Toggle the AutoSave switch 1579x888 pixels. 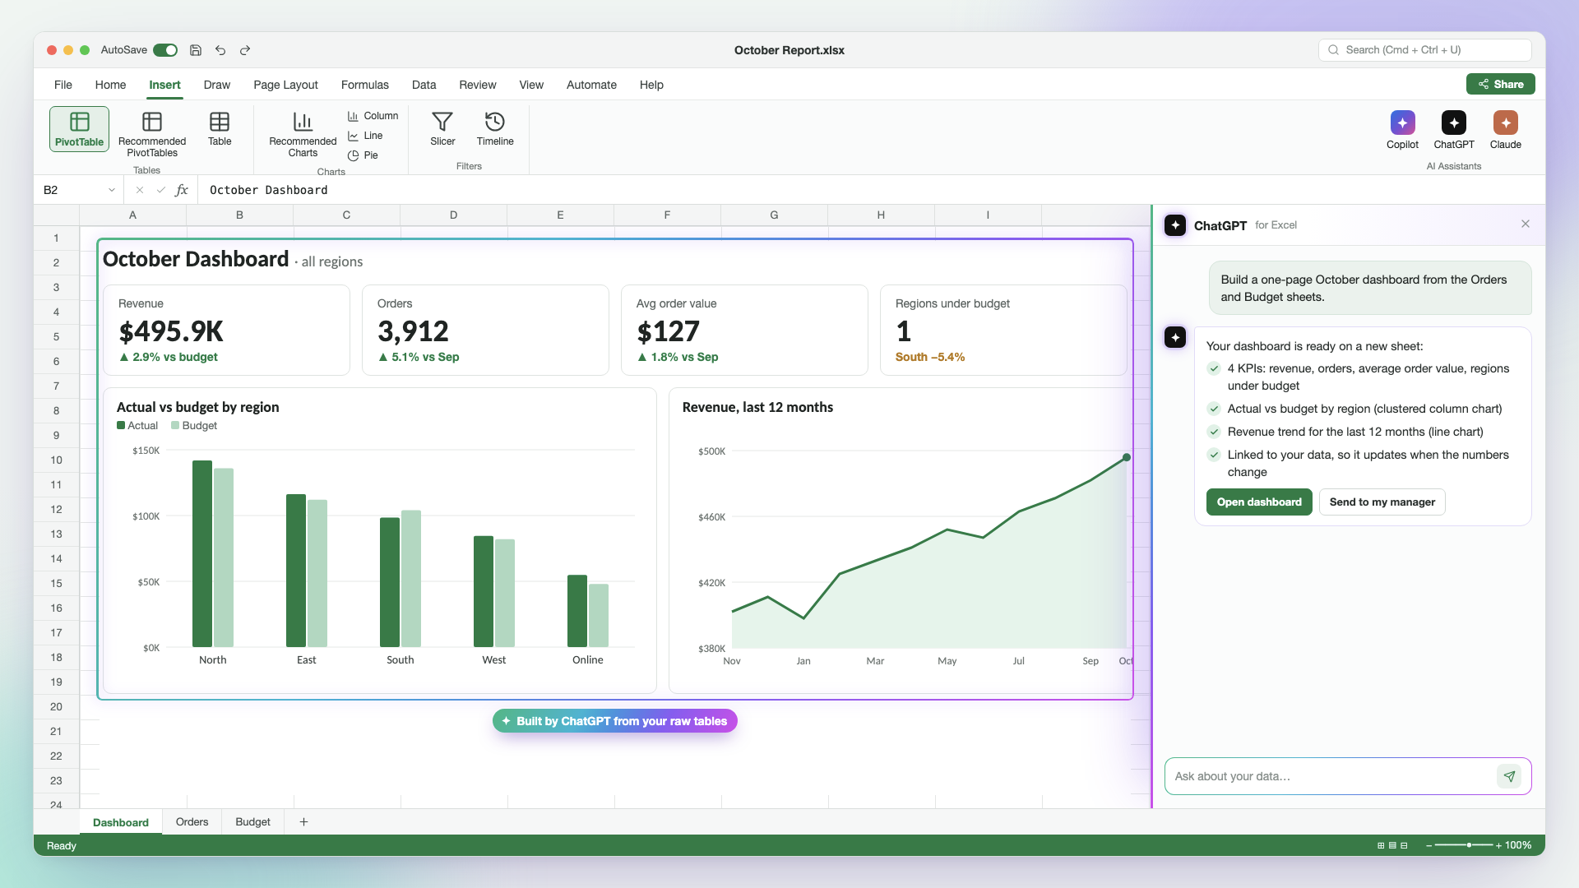(x=165, y=50)
